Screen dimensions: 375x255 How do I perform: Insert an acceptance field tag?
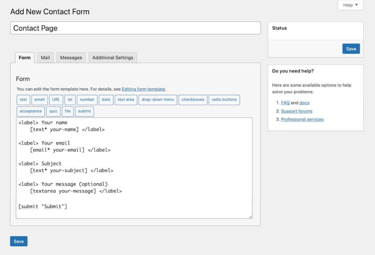[x=31, y=111]
